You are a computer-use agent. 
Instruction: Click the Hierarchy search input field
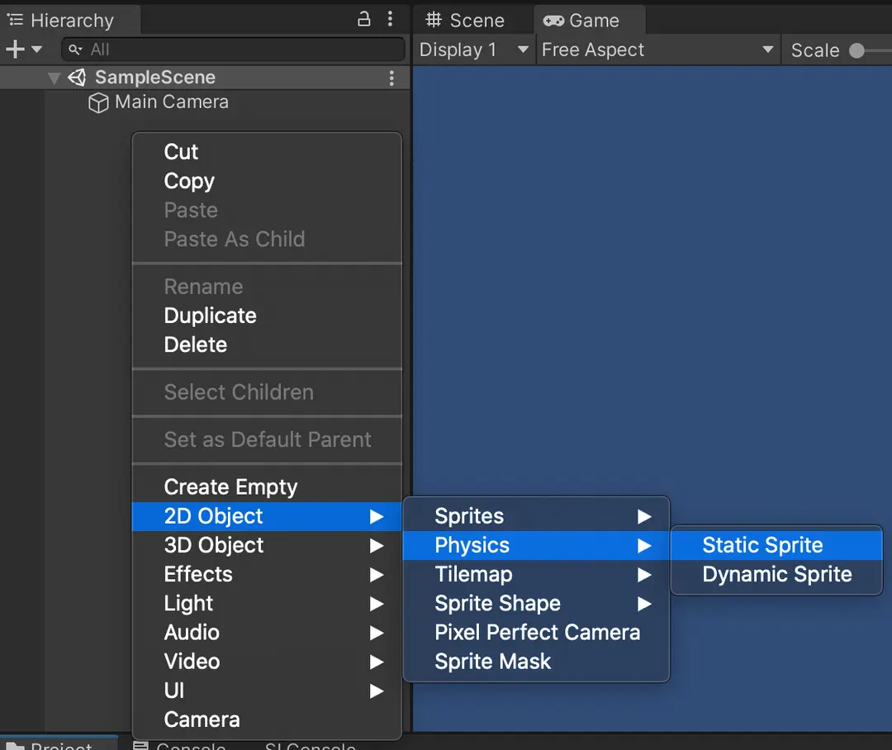coord(240,50)
